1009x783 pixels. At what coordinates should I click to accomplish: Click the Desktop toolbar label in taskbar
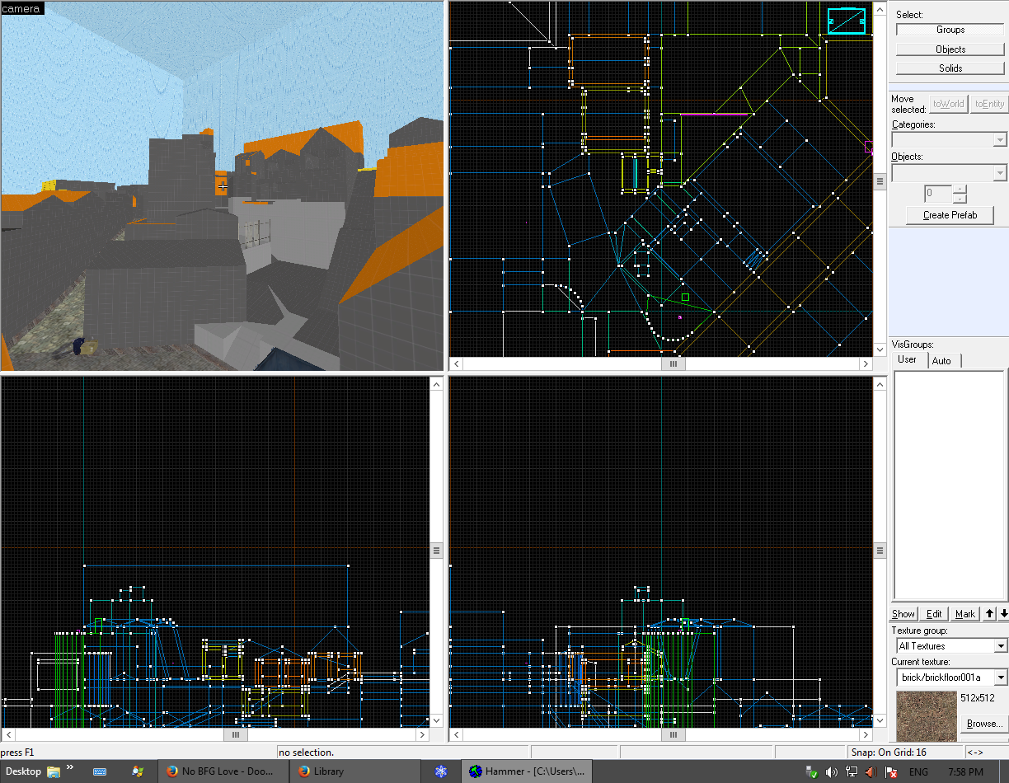click(x=24, y=771)
